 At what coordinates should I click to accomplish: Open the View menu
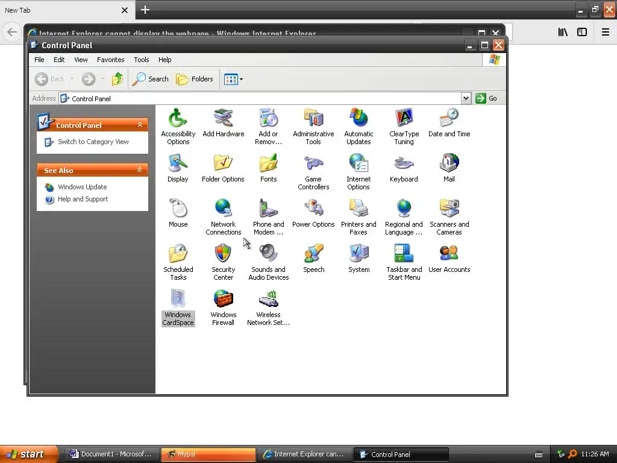pyautogui.click(x=81, y=60)
